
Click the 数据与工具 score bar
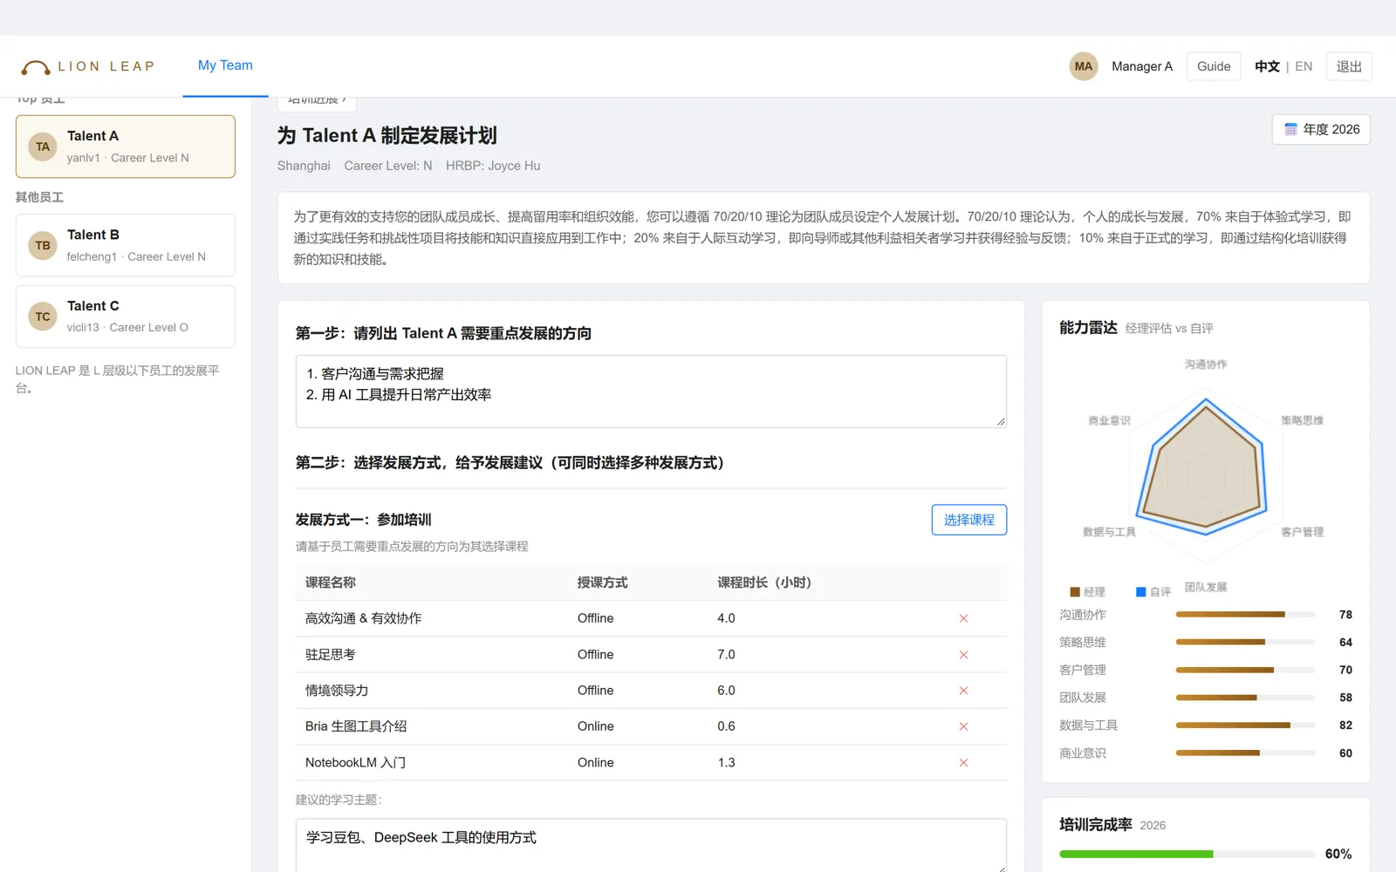pyautogui.click(x=1245, y=726)
